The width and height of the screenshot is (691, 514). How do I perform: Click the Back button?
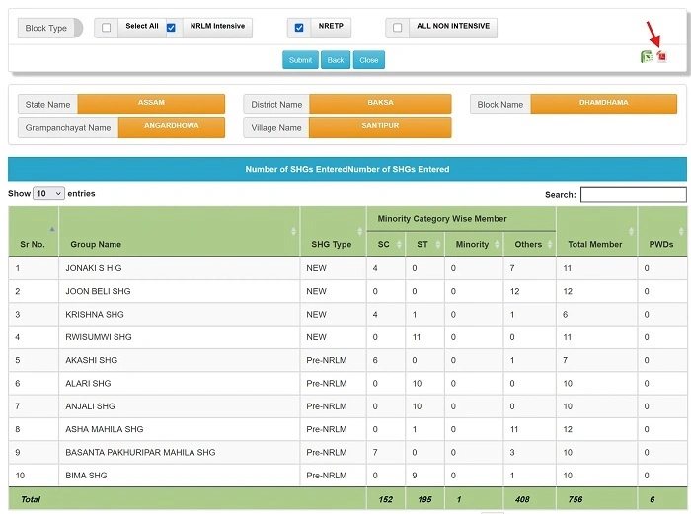336,60
